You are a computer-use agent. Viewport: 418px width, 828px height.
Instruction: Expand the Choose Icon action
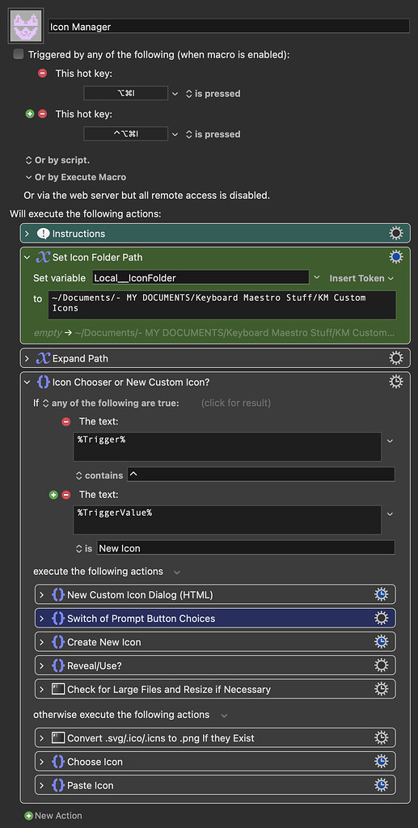pos(42,762)
